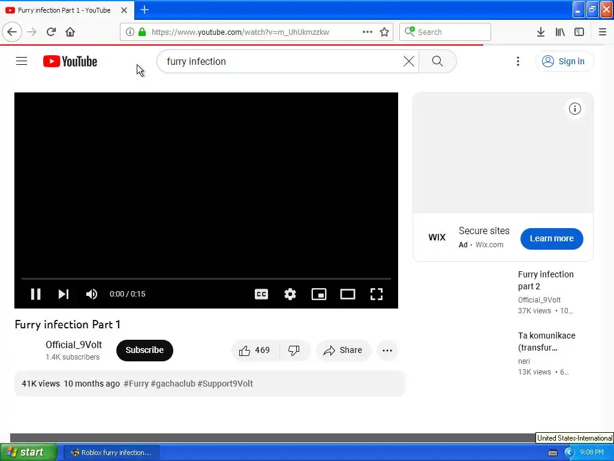Image resolution: width=614 pixels, height=461 pixels.
Task: Pause the video
Action: 35,294
